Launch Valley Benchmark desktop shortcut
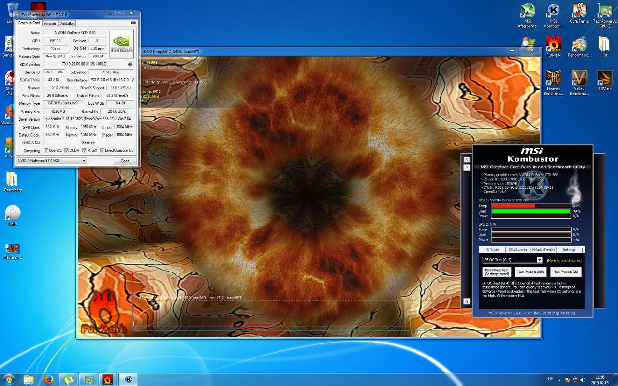Viewport: 618px width, 386px height. pyautogui.click(x=579, y=83)
